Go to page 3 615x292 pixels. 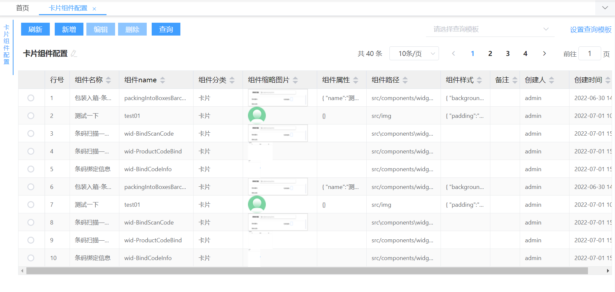(508, 53)
